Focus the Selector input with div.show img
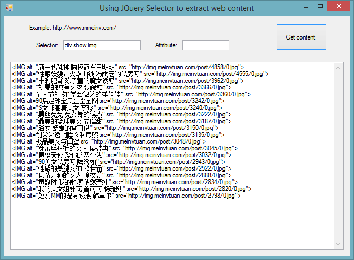 [101, 46]
